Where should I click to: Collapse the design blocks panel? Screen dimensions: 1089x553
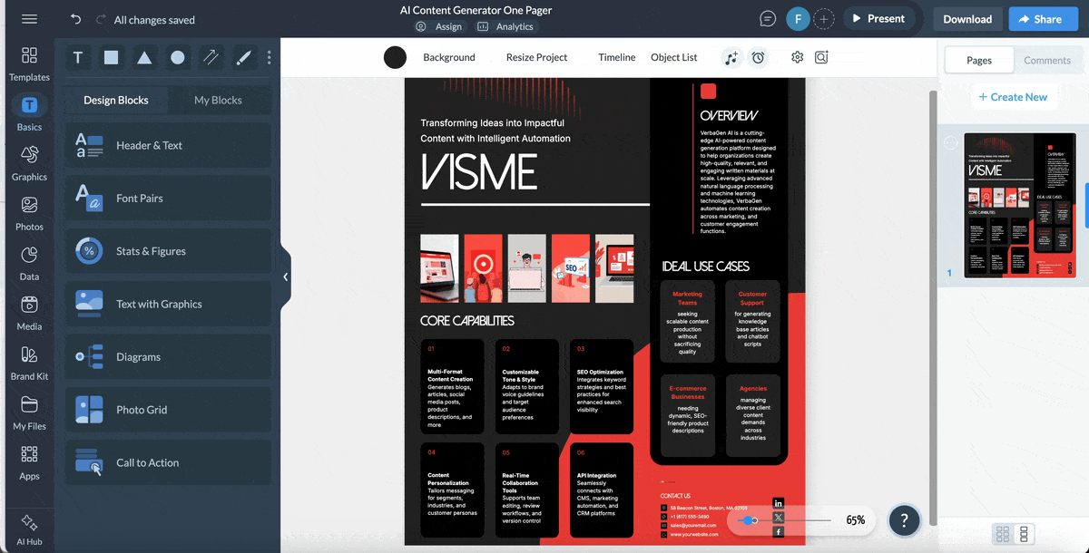click(285, 276)
